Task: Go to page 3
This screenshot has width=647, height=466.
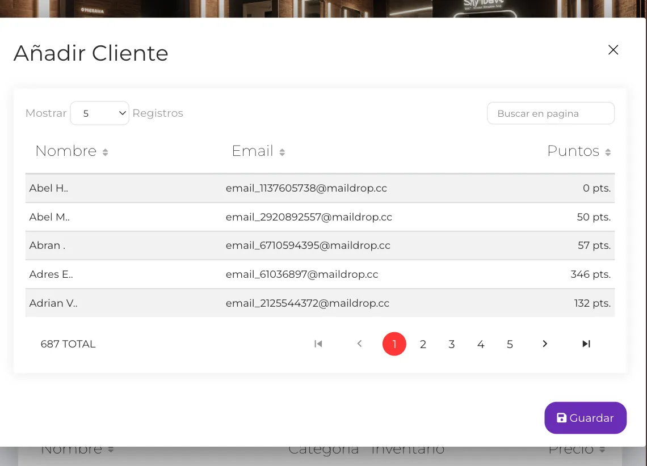Action: pos(452,344)
